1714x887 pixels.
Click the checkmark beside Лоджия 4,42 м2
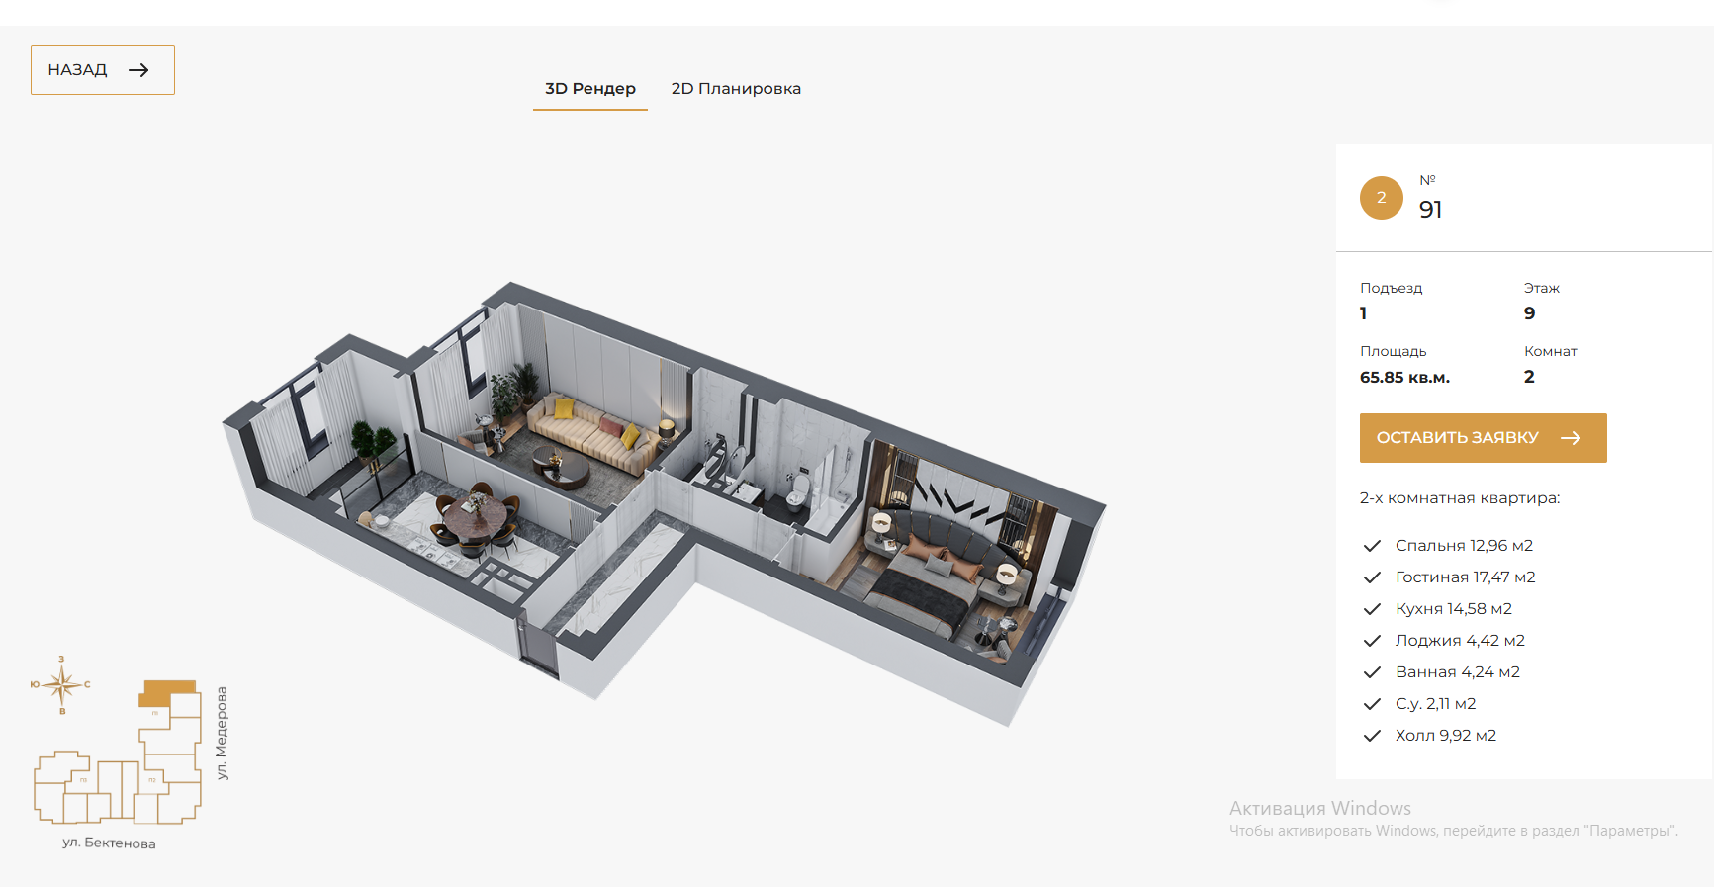click(x=1372, y=641)
